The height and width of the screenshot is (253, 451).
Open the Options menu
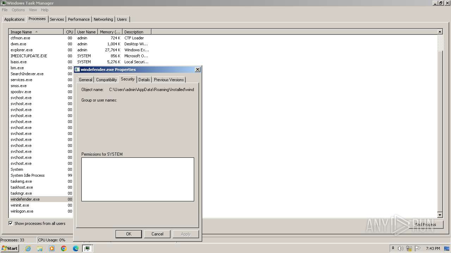tap(18, 10)
